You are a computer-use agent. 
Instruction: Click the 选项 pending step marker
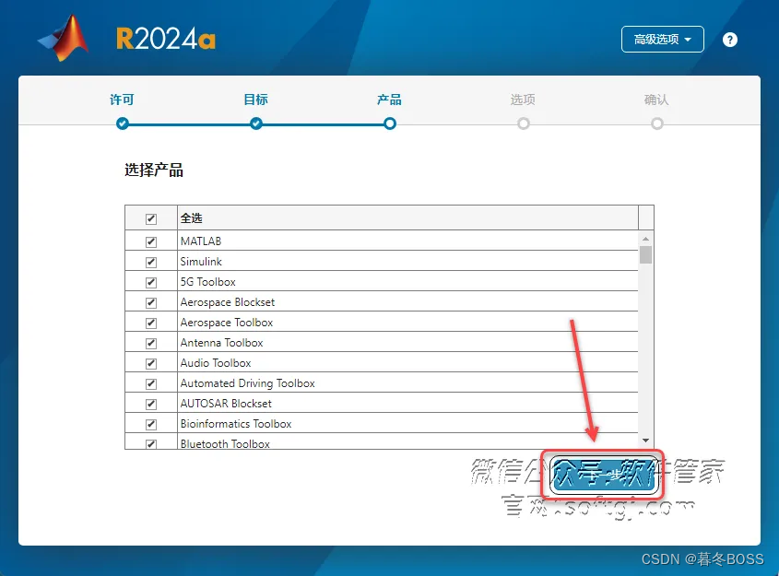(523, 123)
